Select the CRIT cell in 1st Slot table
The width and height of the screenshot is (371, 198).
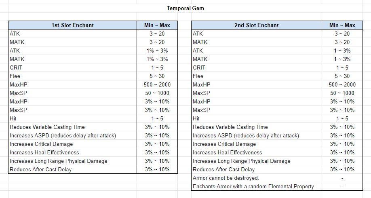click(x=73, y=67)
